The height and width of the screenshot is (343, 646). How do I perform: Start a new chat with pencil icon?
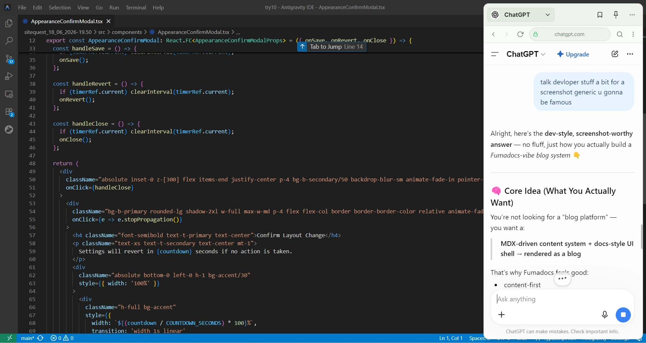[615, 54]
